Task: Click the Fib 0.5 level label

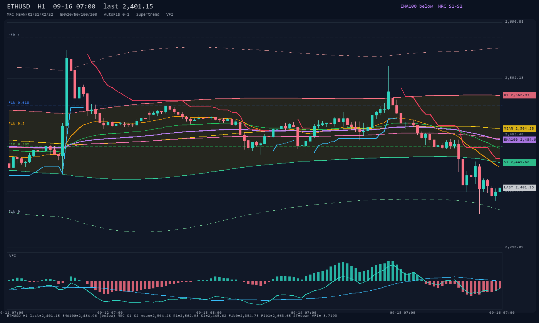Action: 17,123
